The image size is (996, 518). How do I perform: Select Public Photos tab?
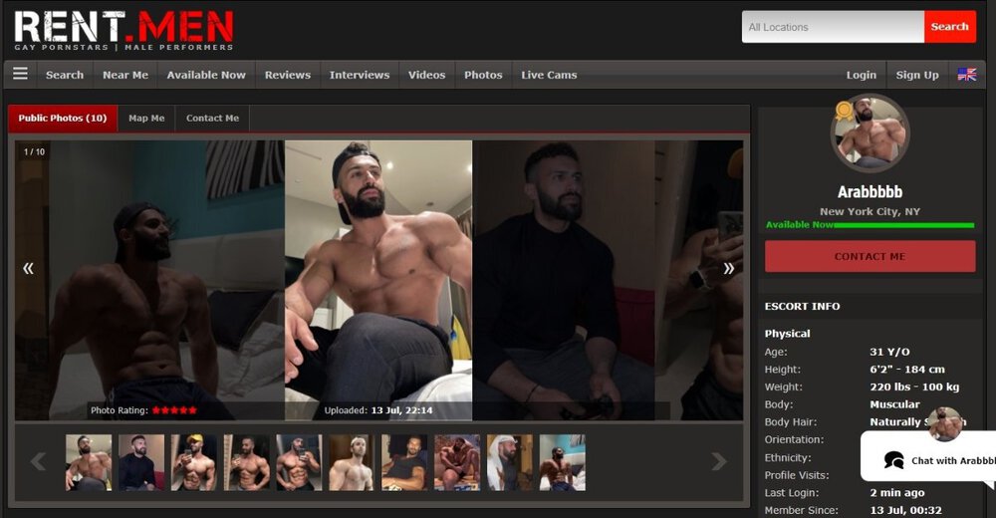point(63,119)
